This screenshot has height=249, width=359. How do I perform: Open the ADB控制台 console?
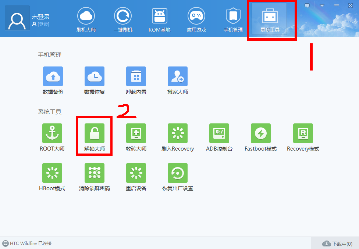[219, 133]
